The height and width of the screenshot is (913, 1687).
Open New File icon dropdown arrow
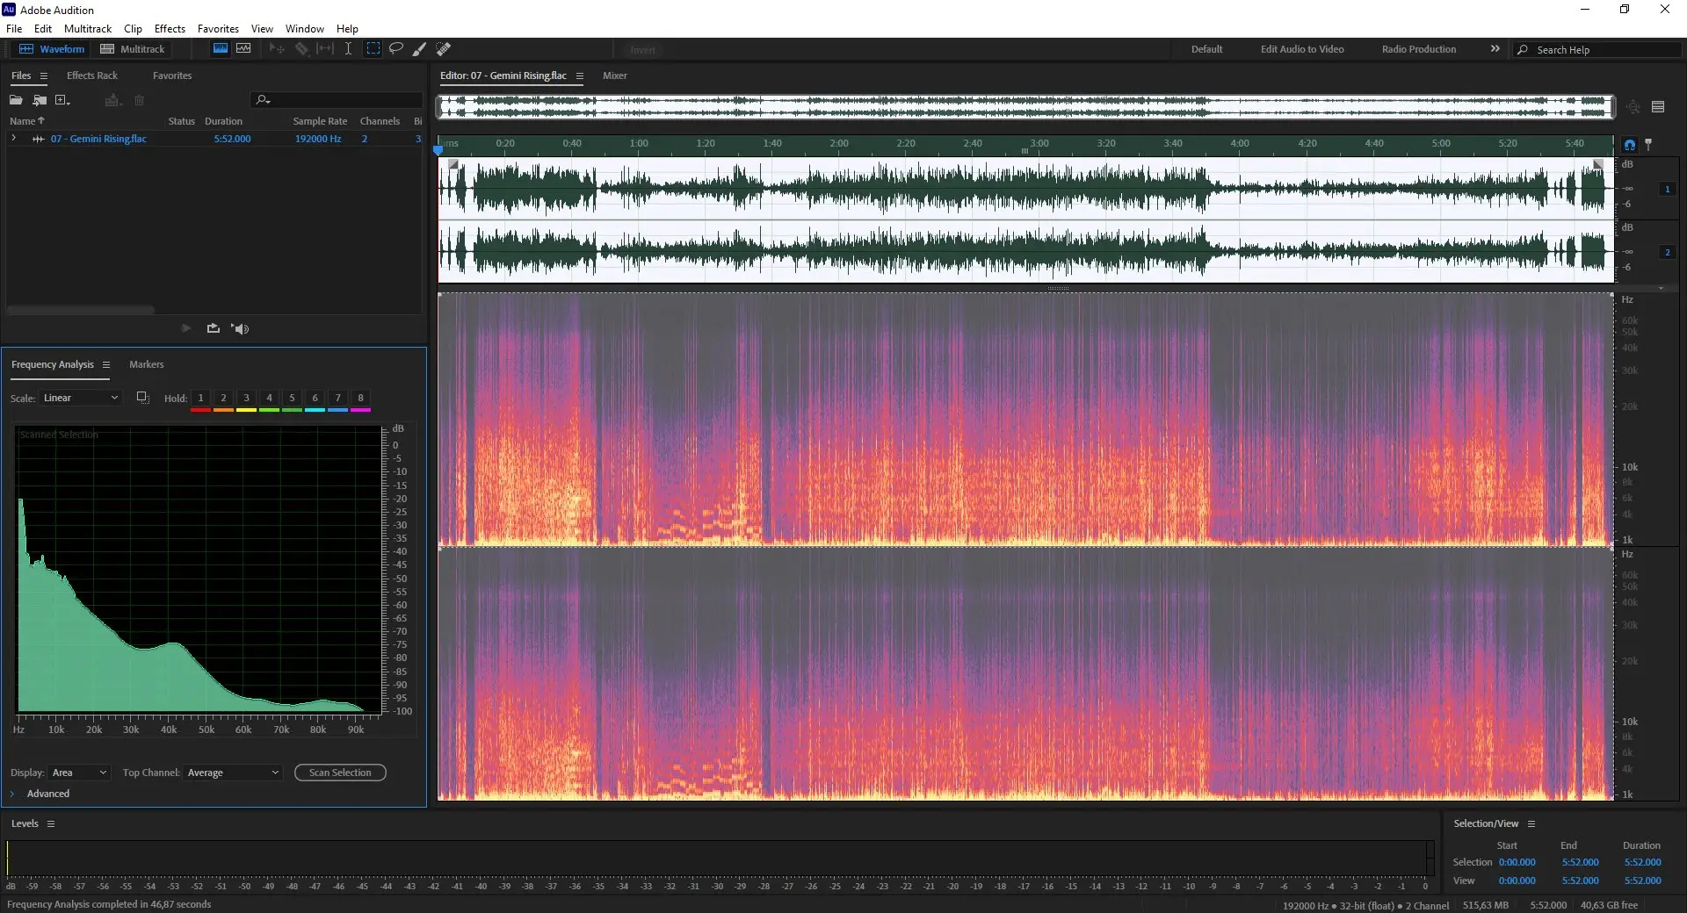[x=69, y=103]
